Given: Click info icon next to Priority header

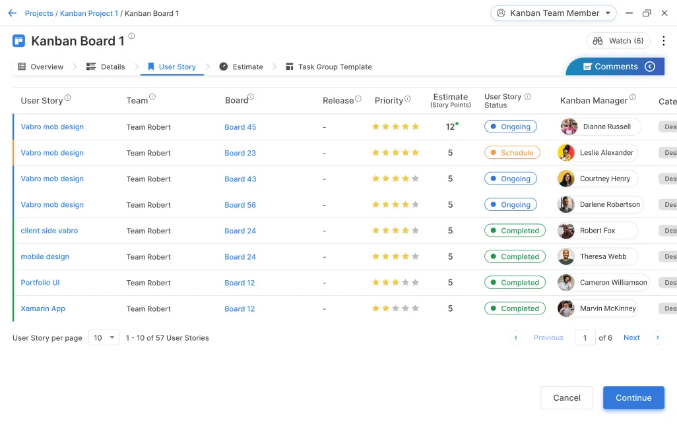Looking at the screenshot, I should point(408,99).
